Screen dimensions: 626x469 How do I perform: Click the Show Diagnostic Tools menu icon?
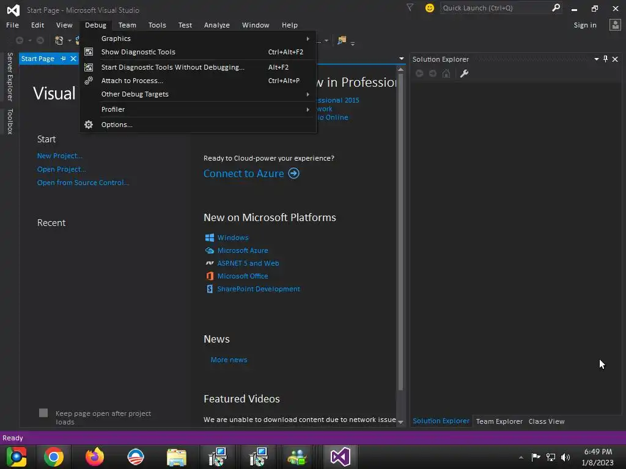[89, 52]
